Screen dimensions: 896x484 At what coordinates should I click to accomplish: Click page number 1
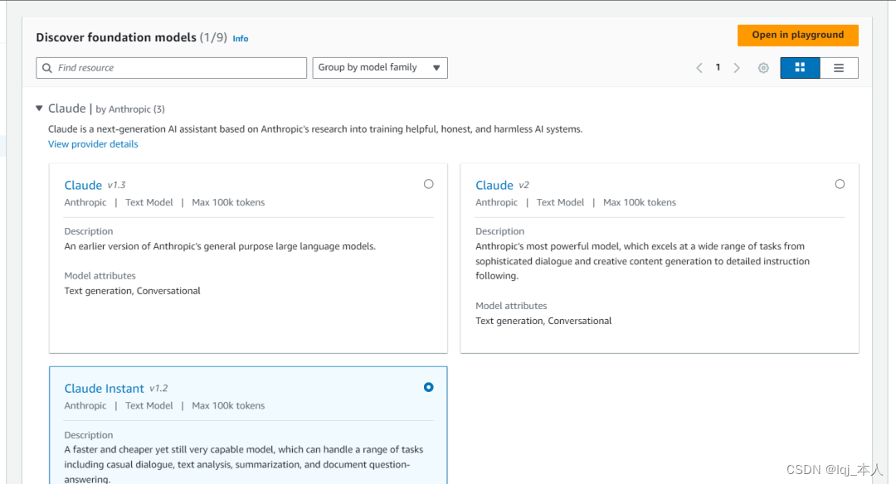718,67
